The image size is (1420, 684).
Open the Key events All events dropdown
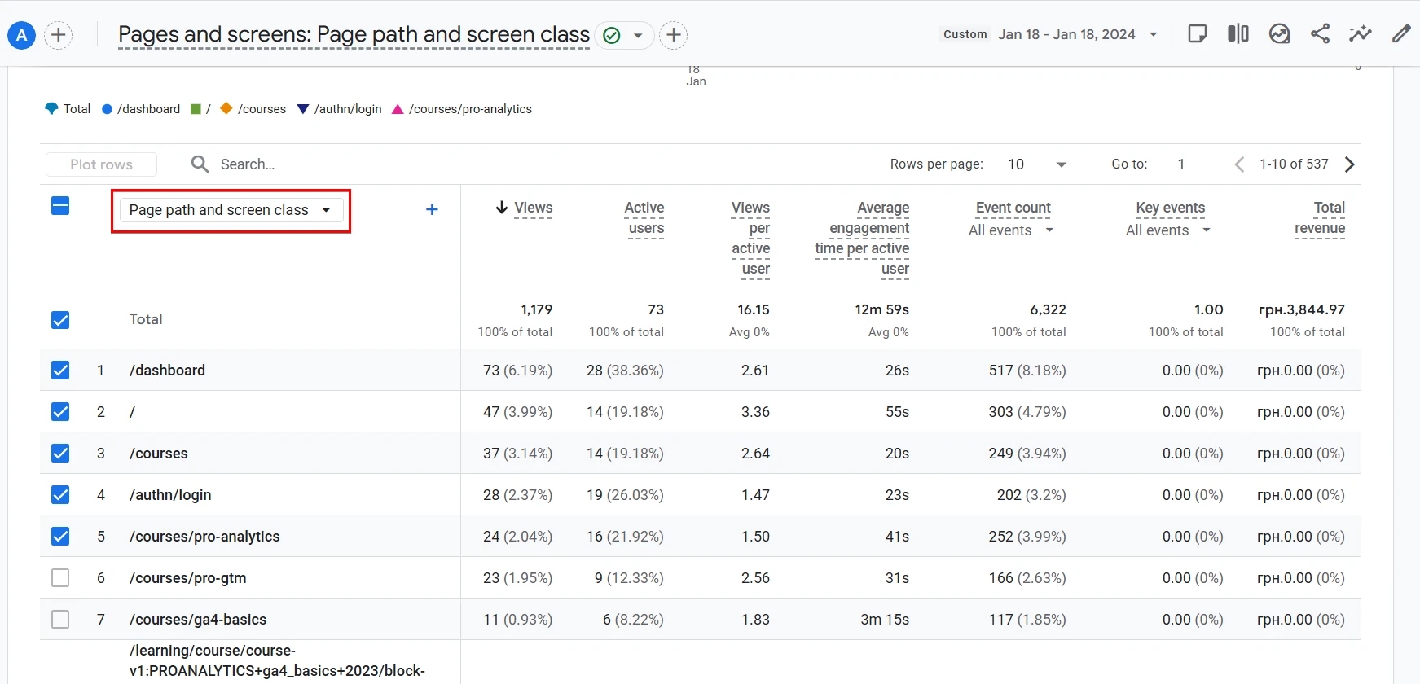pos(1168,230)
